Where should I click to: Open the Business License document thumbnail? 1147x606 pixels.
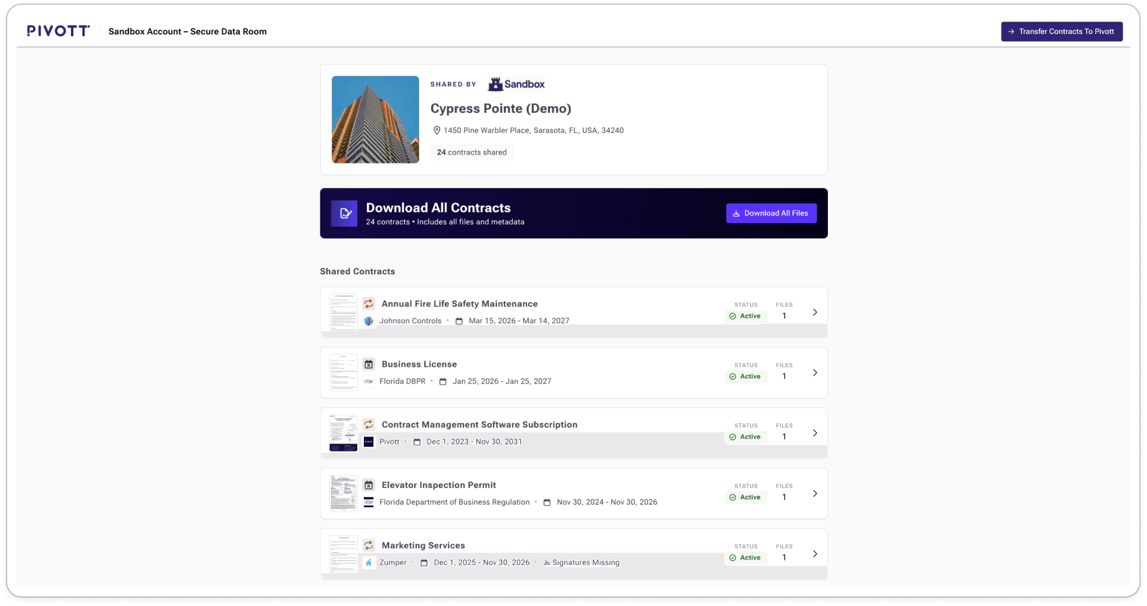click(344, 373)
